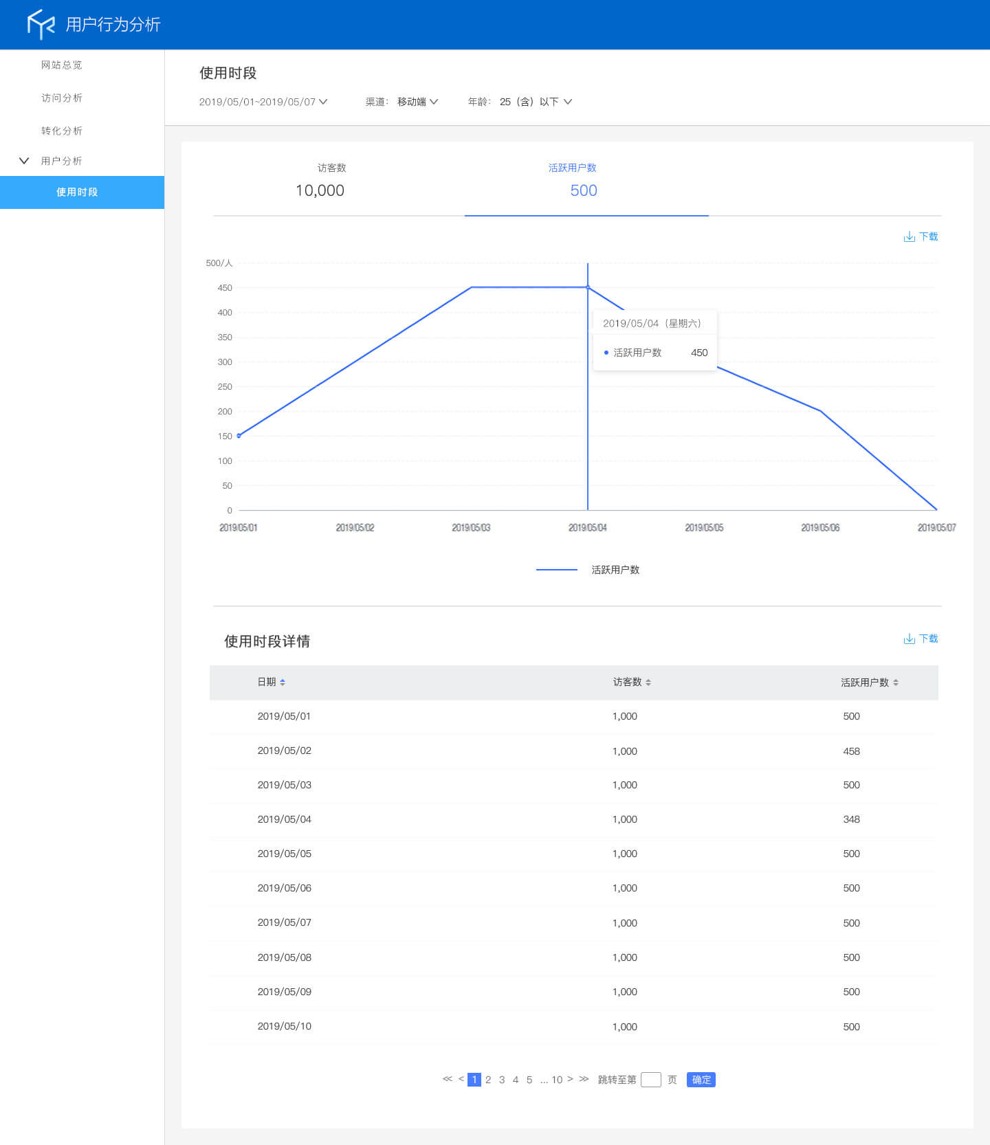Click the 2019/05/04 data point on chart
990x1145 pixels.
pyautogui.click(x=588, y=287)
